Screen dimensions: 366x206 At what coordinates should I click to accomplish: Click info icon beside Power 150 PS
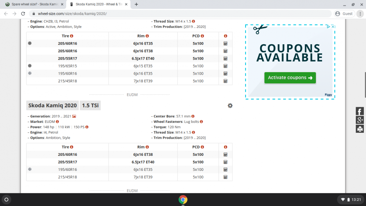pyautogui.click(x=87, y=127)
